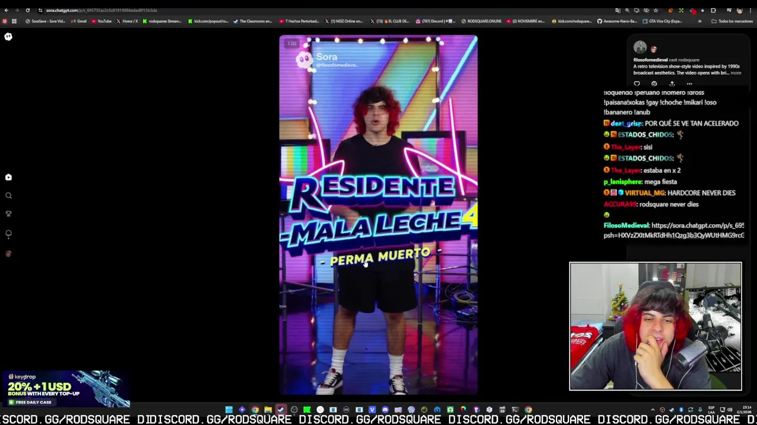This screenshot has height=425, width=757.
Task: Open the green Kick icon in the taskbar
Action: pyautogui.click(x=307, y=410)
